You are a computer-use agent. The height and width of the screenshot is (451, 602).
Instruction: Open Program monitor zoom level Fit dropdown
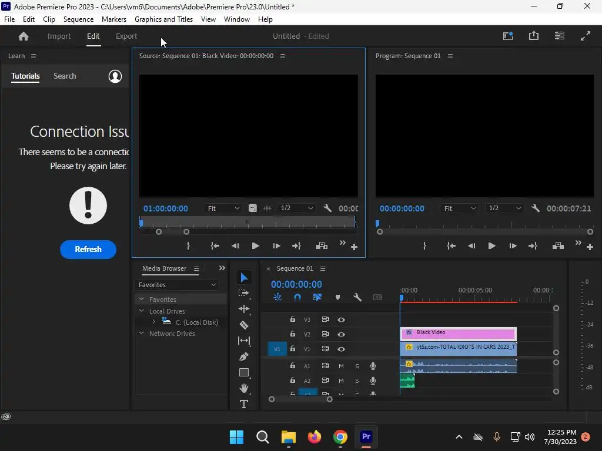(460, 208)
